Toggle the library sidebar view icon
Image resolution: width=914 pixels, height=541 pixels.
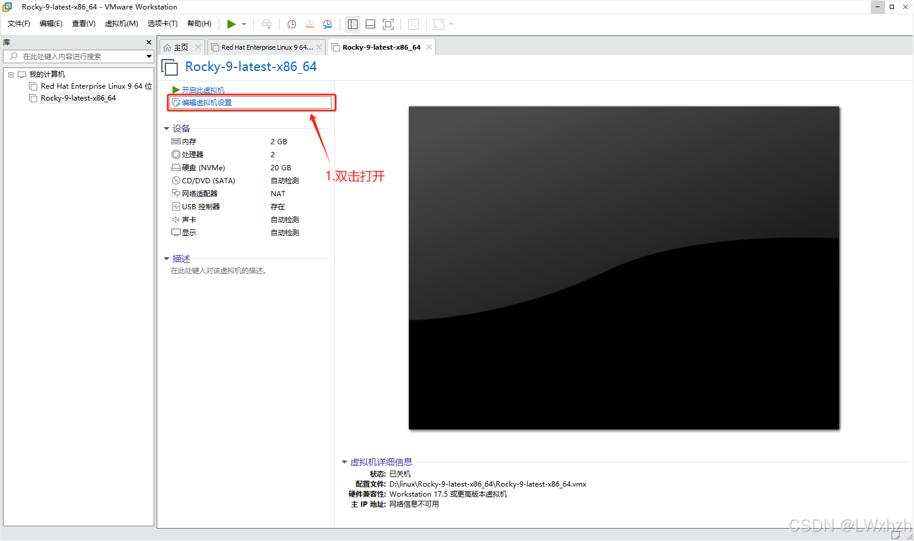click(x=353, y=24)
